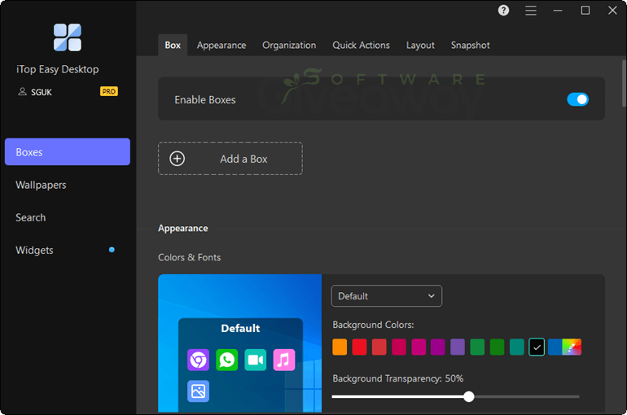Toggle the Enable Boxes switch

click(577, 99)
